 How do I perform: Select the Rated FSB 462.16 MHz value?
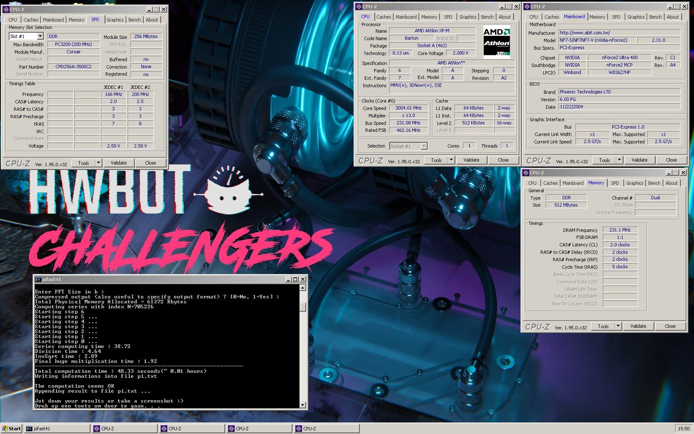coord(409,130)
